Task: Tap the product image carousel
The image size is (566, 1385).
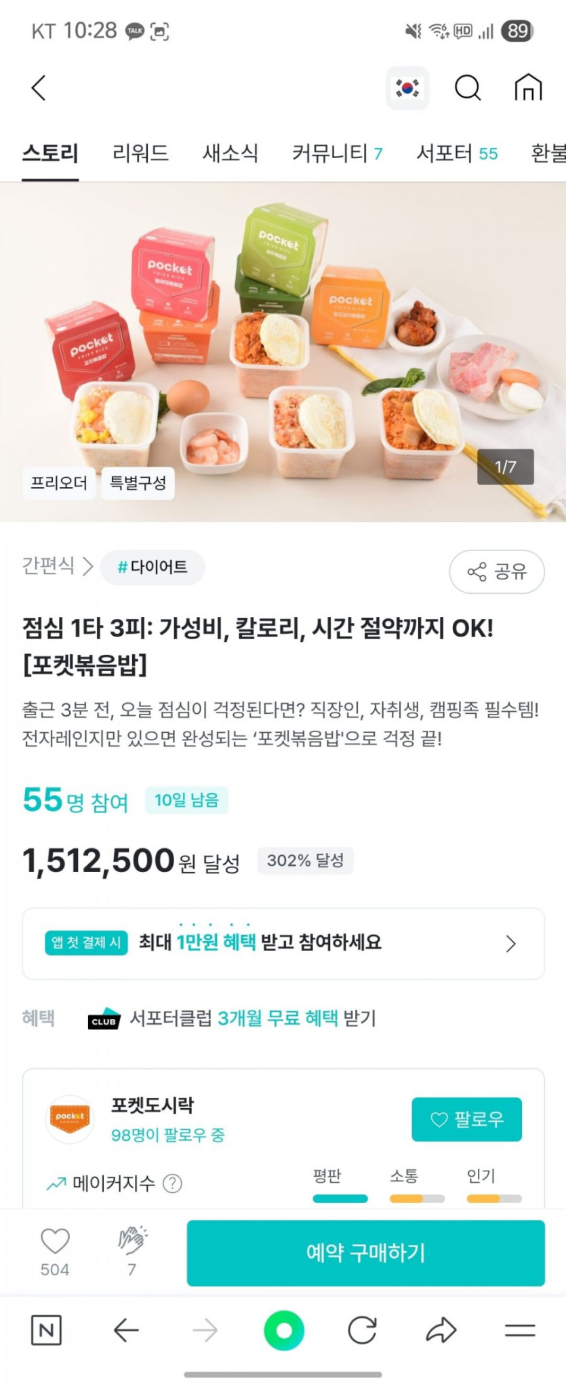Action: 283,352
